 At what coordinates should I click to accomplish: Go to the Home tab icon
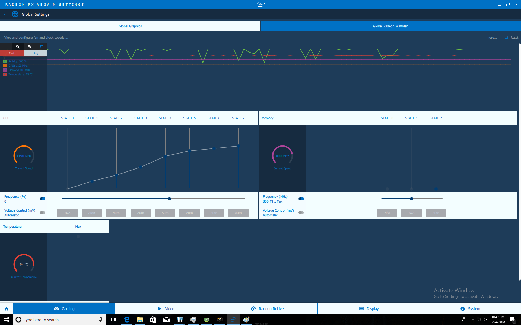[x=7, y=309]
